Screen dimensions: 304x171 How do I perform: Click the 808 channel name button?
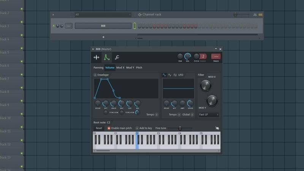103,26
